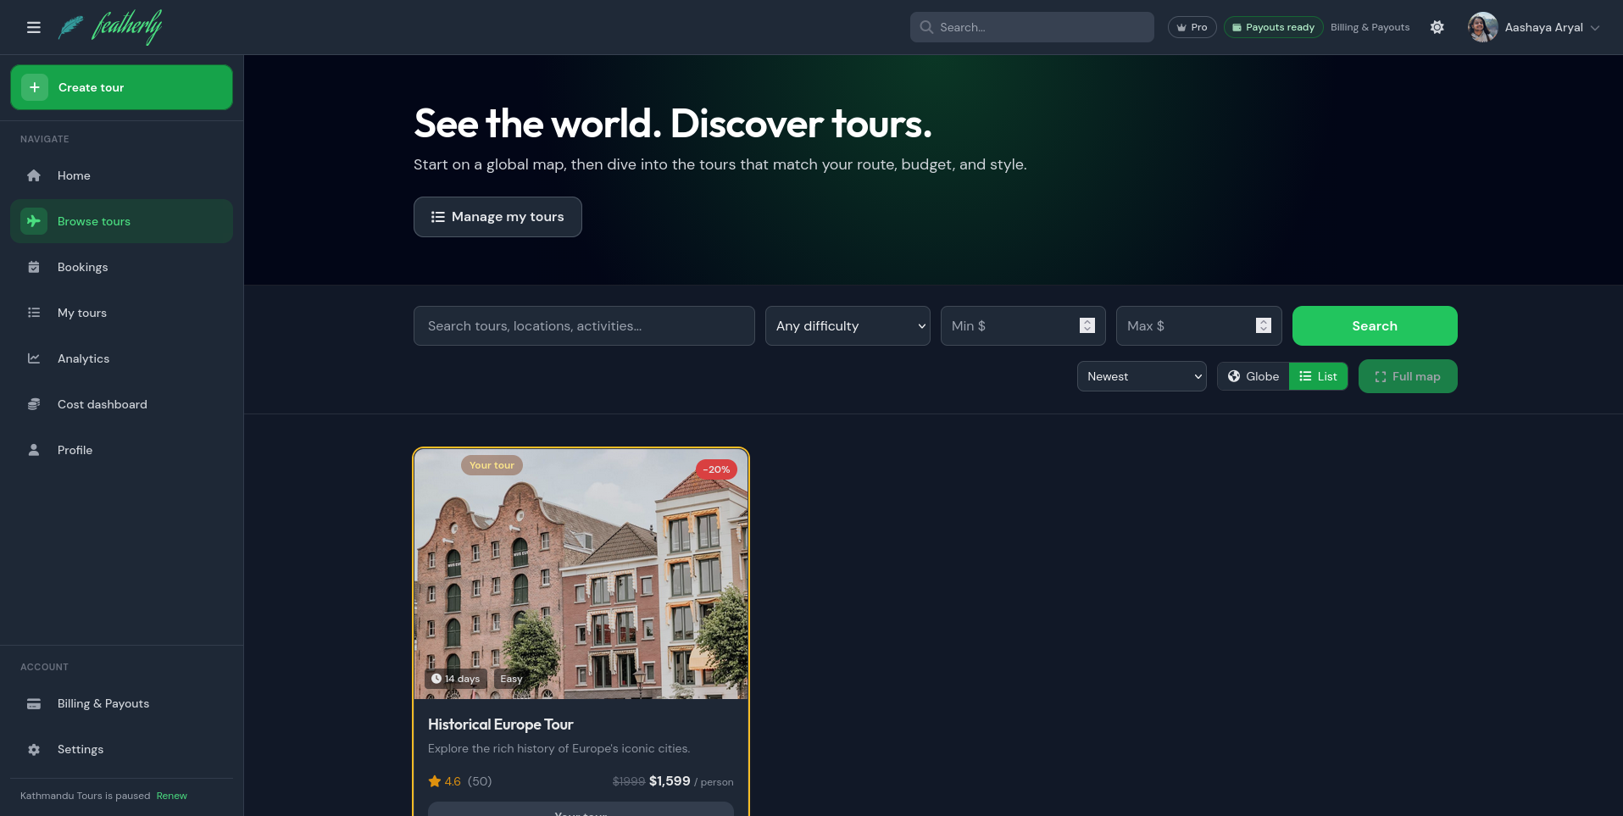Click the crown icon in the Pro badge
Image resolution: width=1623 pixels, height=816 pixels.
point(1181,28)
